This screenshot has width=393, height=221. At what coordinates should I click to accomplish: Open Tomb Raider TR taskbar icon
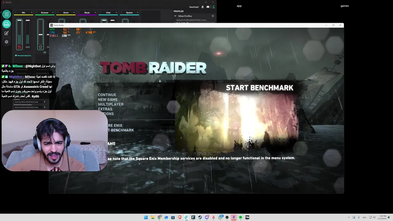(x=247, y=217)
